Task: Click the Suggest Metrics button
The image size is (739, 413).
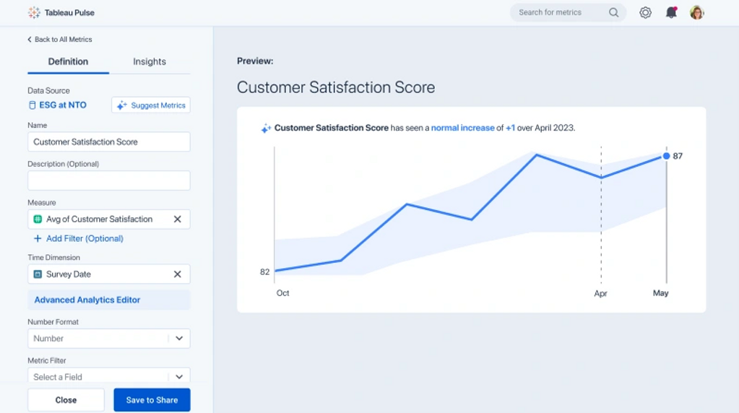Action: tap(151, 105)
